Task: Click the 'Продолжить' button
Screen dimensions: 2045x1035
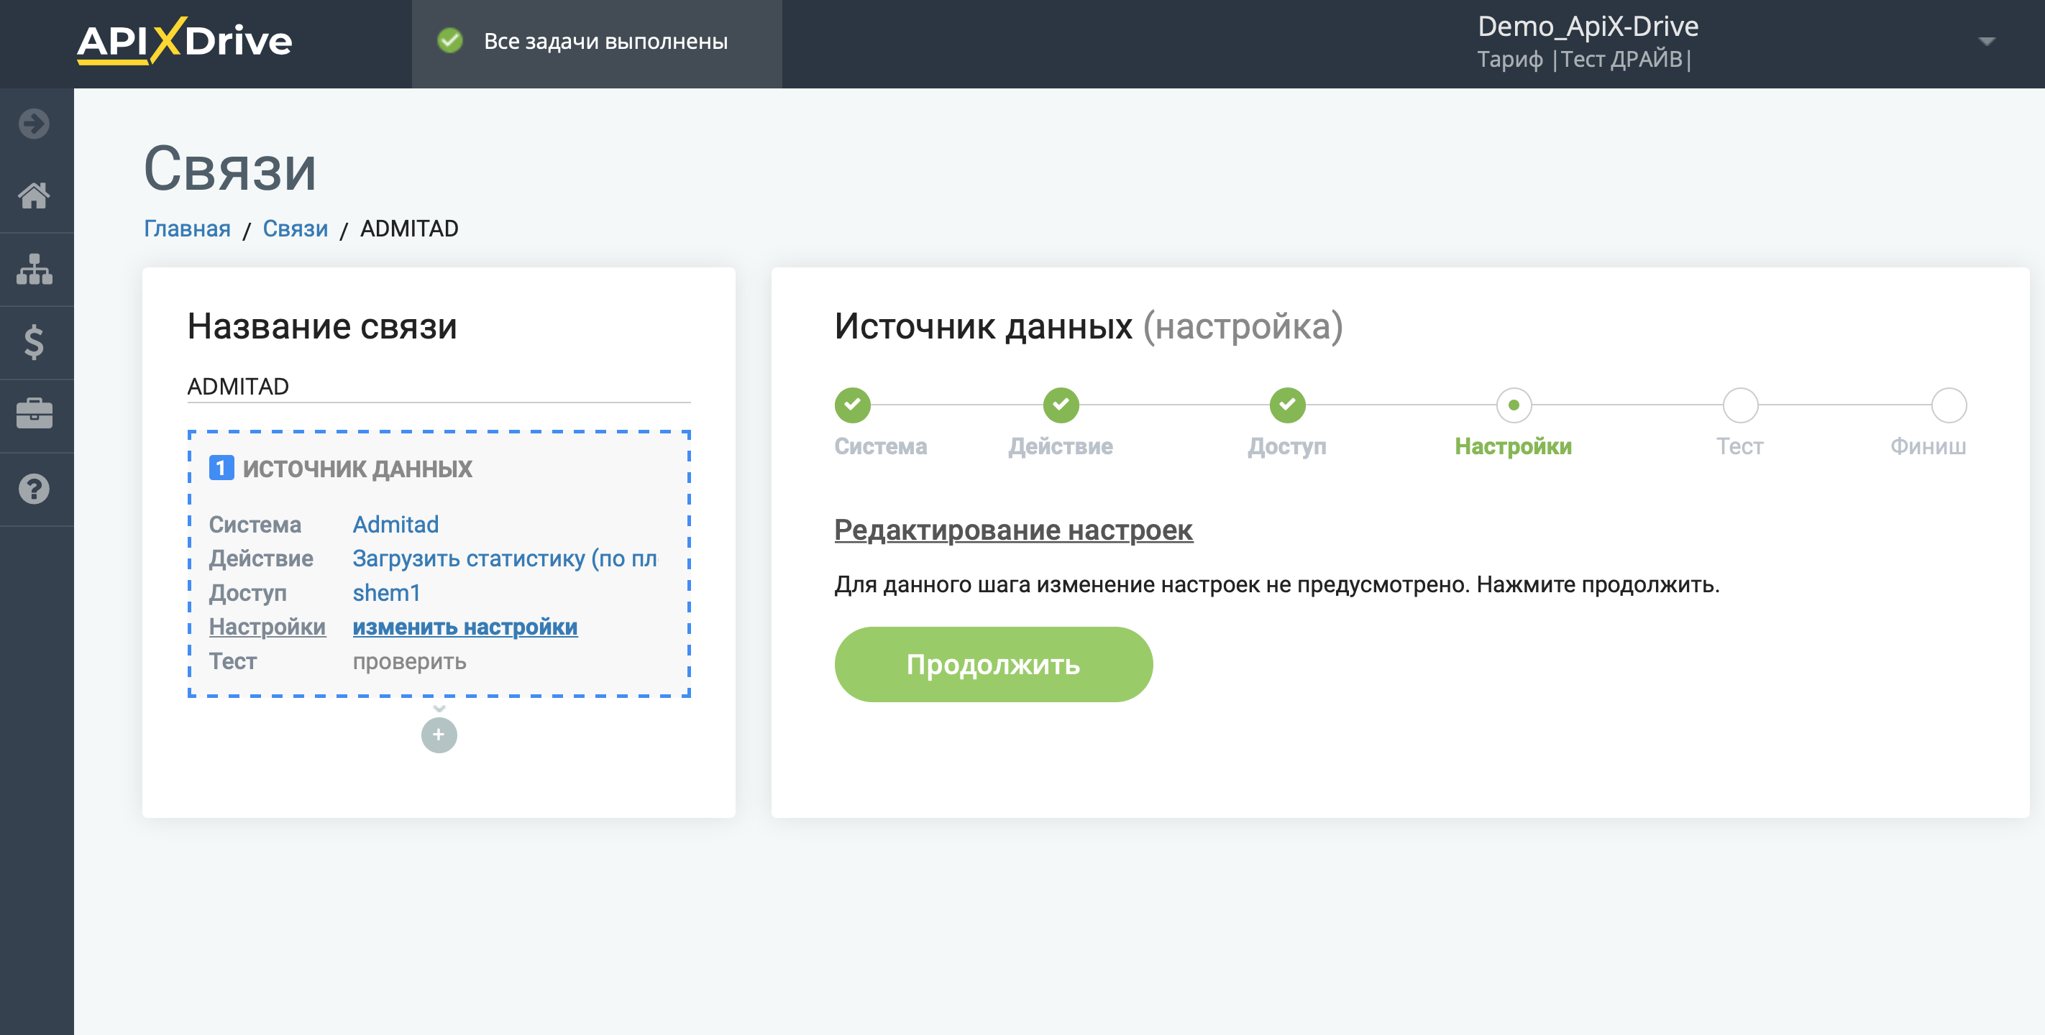Action: (993, 664)
